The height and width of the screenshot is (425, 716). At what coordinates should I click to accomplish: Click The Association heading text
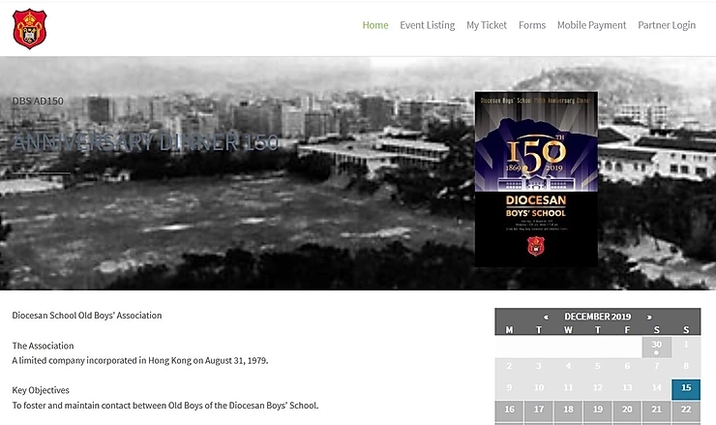point(43,346)
